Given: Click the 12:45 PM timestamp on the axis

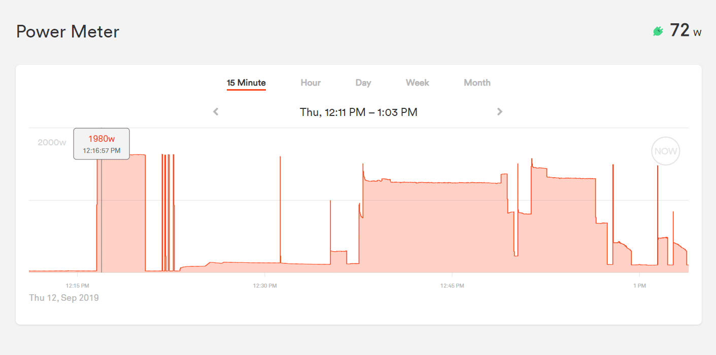Looking at the screenshot, I should [x=452, y=285].
